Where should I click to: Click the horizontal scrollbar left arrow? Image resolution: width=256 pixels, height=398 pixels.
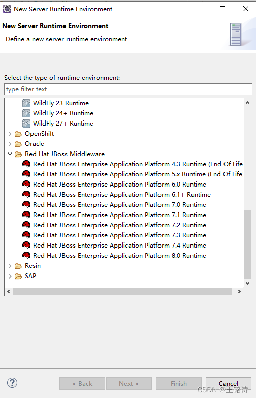coord(9,291)
